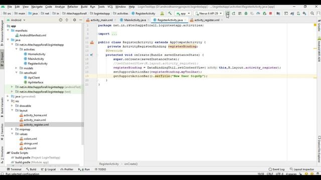Switch to activity_register.xml editor tab

click(207, 20)
